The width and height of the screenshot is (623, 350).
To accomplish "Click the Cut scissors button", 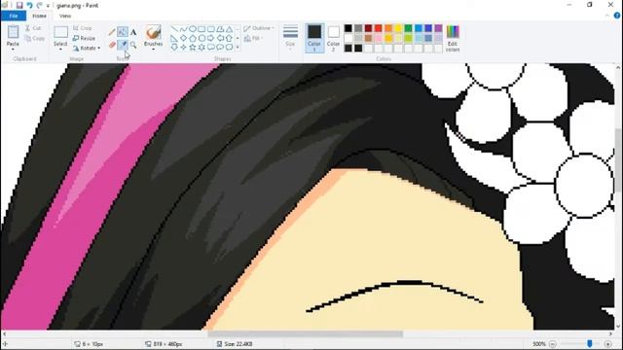I will point(33,28).
